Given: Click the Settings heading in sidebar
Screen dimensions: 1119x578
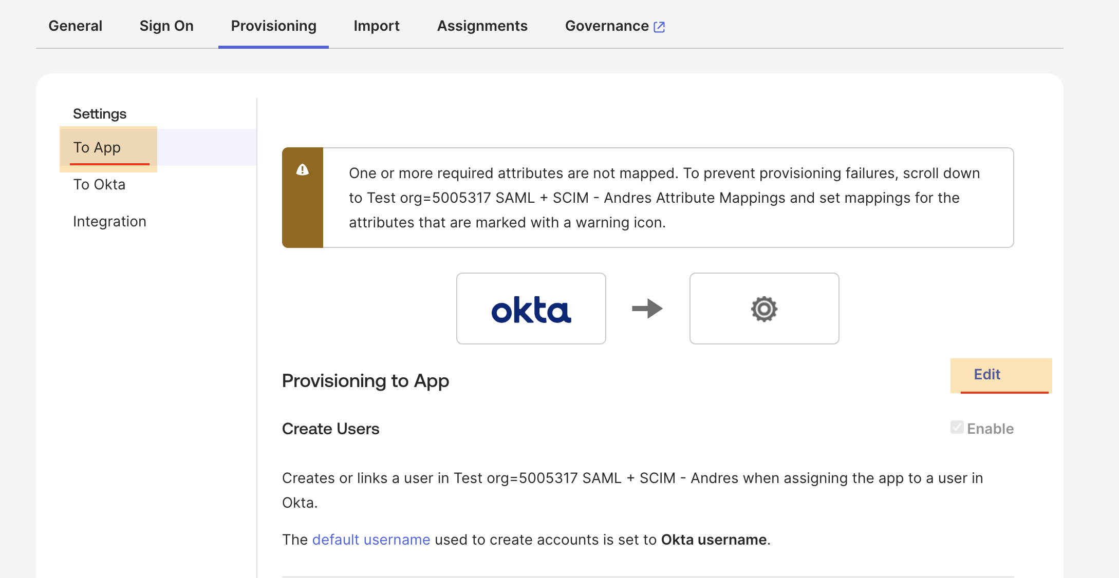Looking at the screenshot, I should (100, 113).
